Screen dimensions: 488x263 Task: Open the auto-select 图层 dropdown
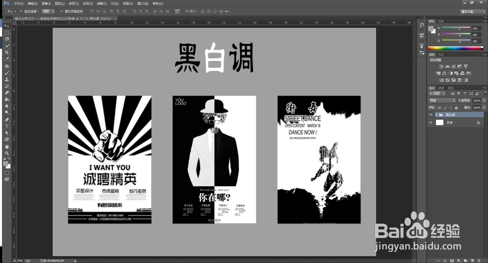click(x=48, y=12)
